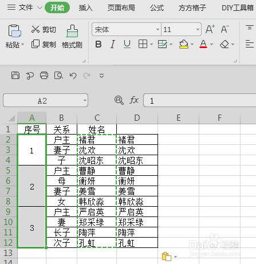The height and width of the screenshot is (264, 256).
Task: Apply cell borders icon
Action: [x=143, y=44]
